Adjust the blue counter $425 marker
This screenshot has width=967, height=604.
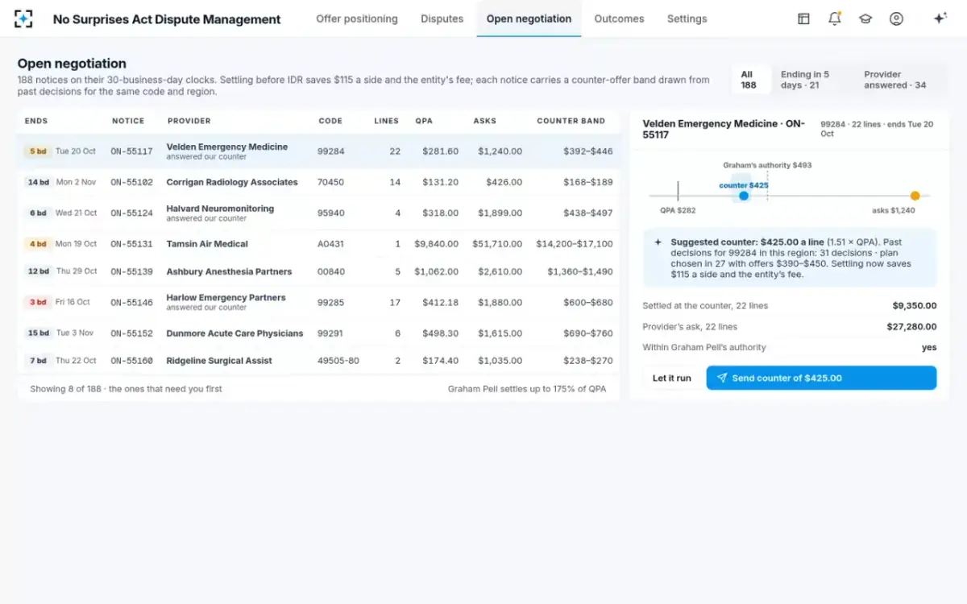[744, 196]
